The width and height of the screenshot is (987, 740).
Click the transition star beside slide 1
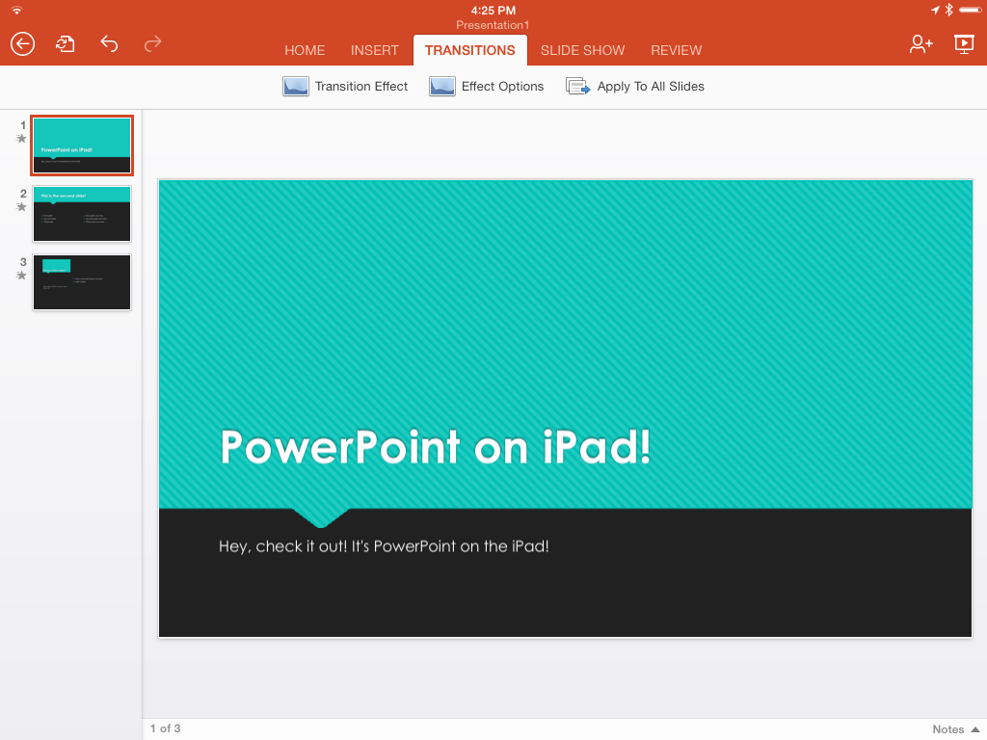(x=20, y=141)
